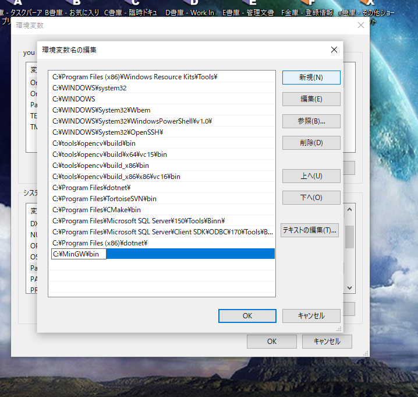This screenshot has height=397, width=418.
Task: Click キャンセル in 環境変数名の編集 dialog
Action: 311,316
